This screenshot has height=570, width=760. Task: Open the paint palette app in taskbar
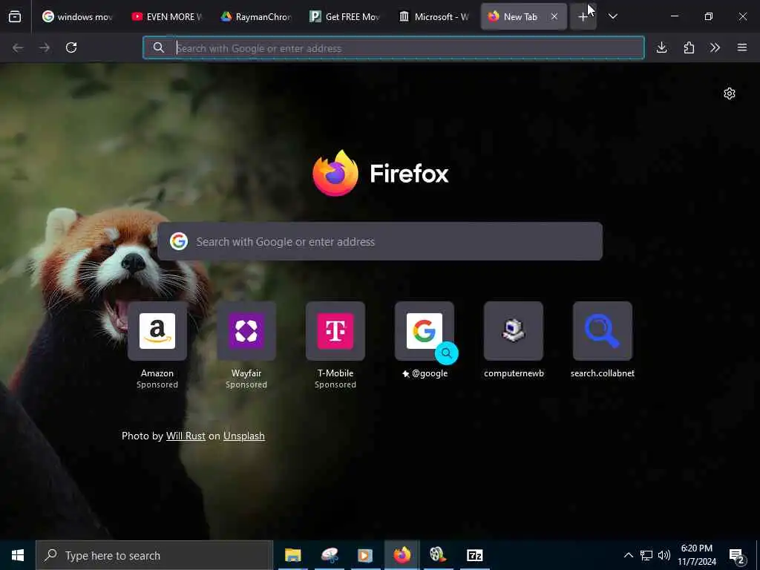point(330,555)
